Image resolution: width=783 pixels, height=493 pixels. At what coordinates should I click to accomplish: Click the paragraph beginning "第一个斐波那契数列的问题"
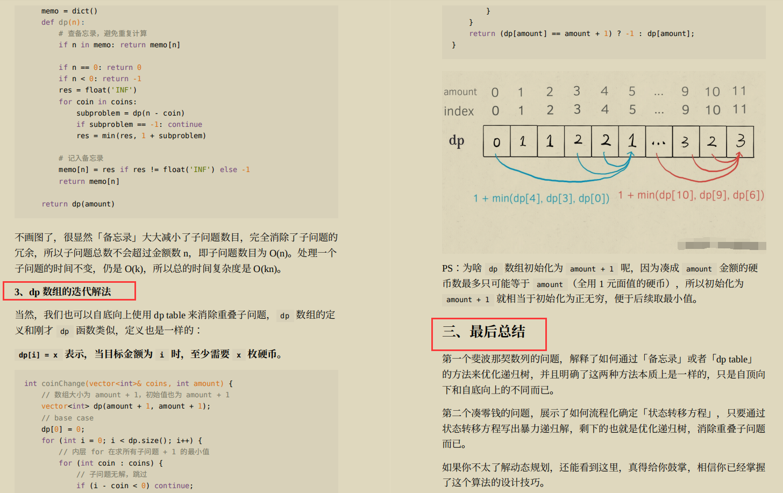tap(603, 374)
